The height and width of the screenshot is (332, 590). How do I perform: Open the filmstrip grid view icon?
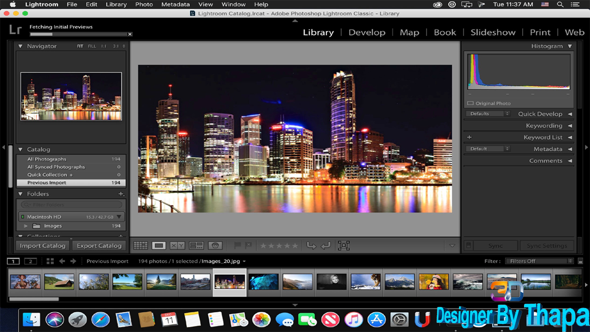point(50,261)
